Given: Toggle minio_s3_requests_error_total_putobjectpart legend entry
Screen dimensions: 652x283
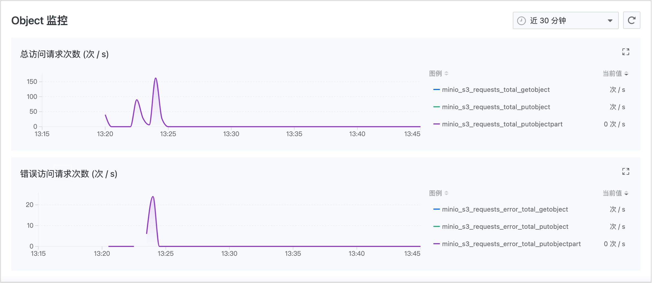Looking at the screenshot, I should point(511,244).
